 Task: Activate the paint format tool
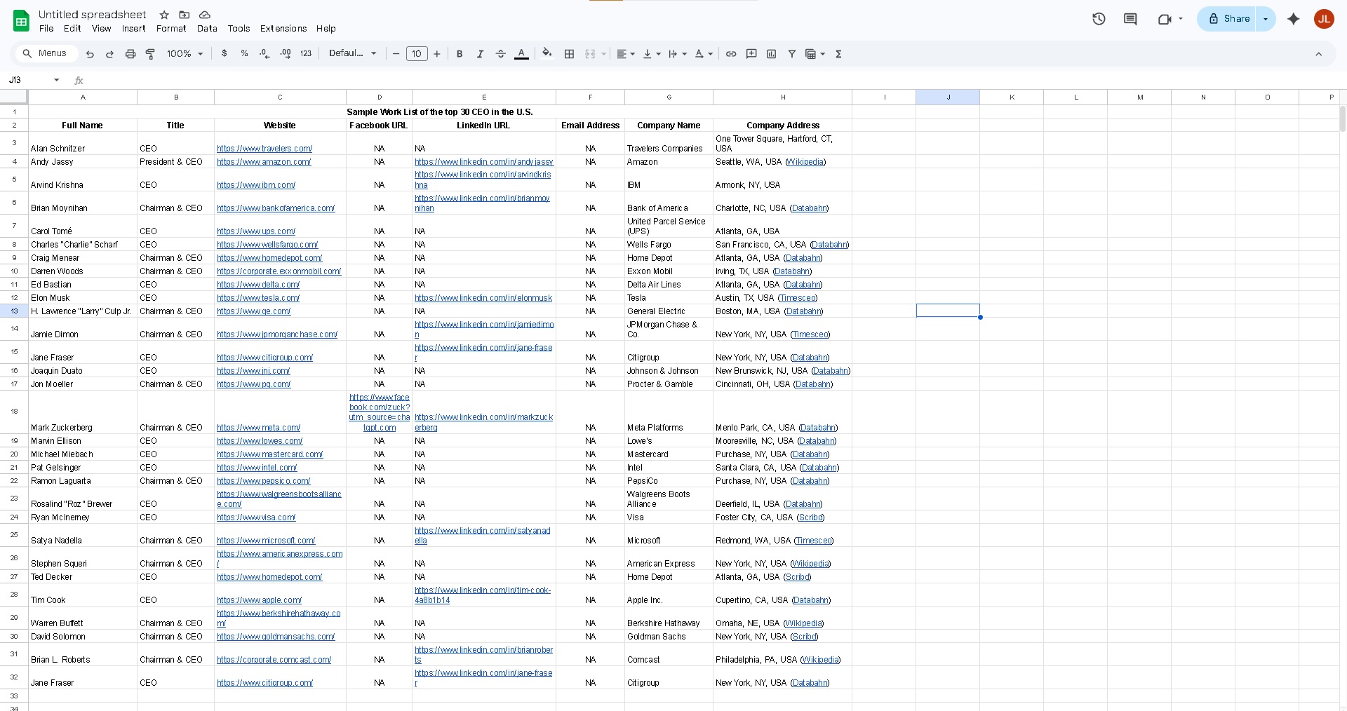click(x=150, y=54)
